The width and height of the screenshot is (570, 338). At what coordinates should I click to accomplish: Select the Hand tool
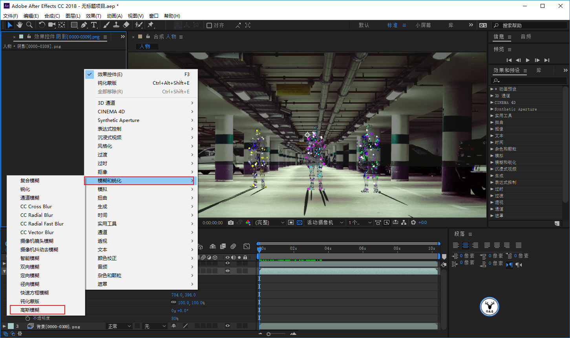click(x=20, y=25)
